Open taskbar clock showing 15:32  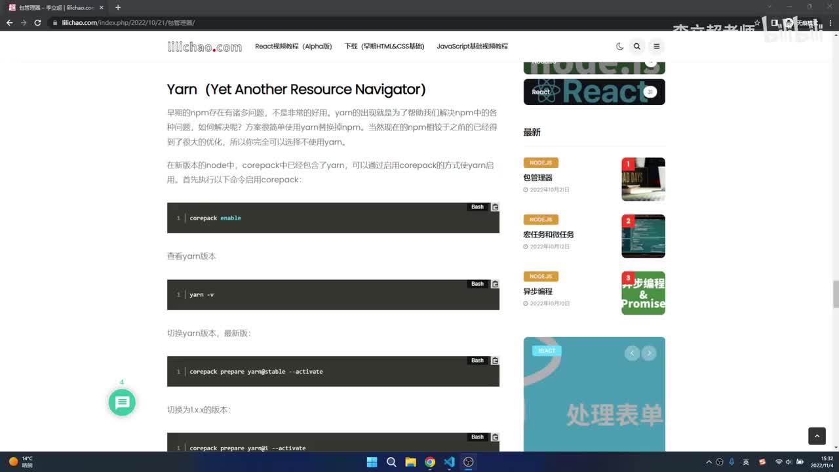coord(822,462)
